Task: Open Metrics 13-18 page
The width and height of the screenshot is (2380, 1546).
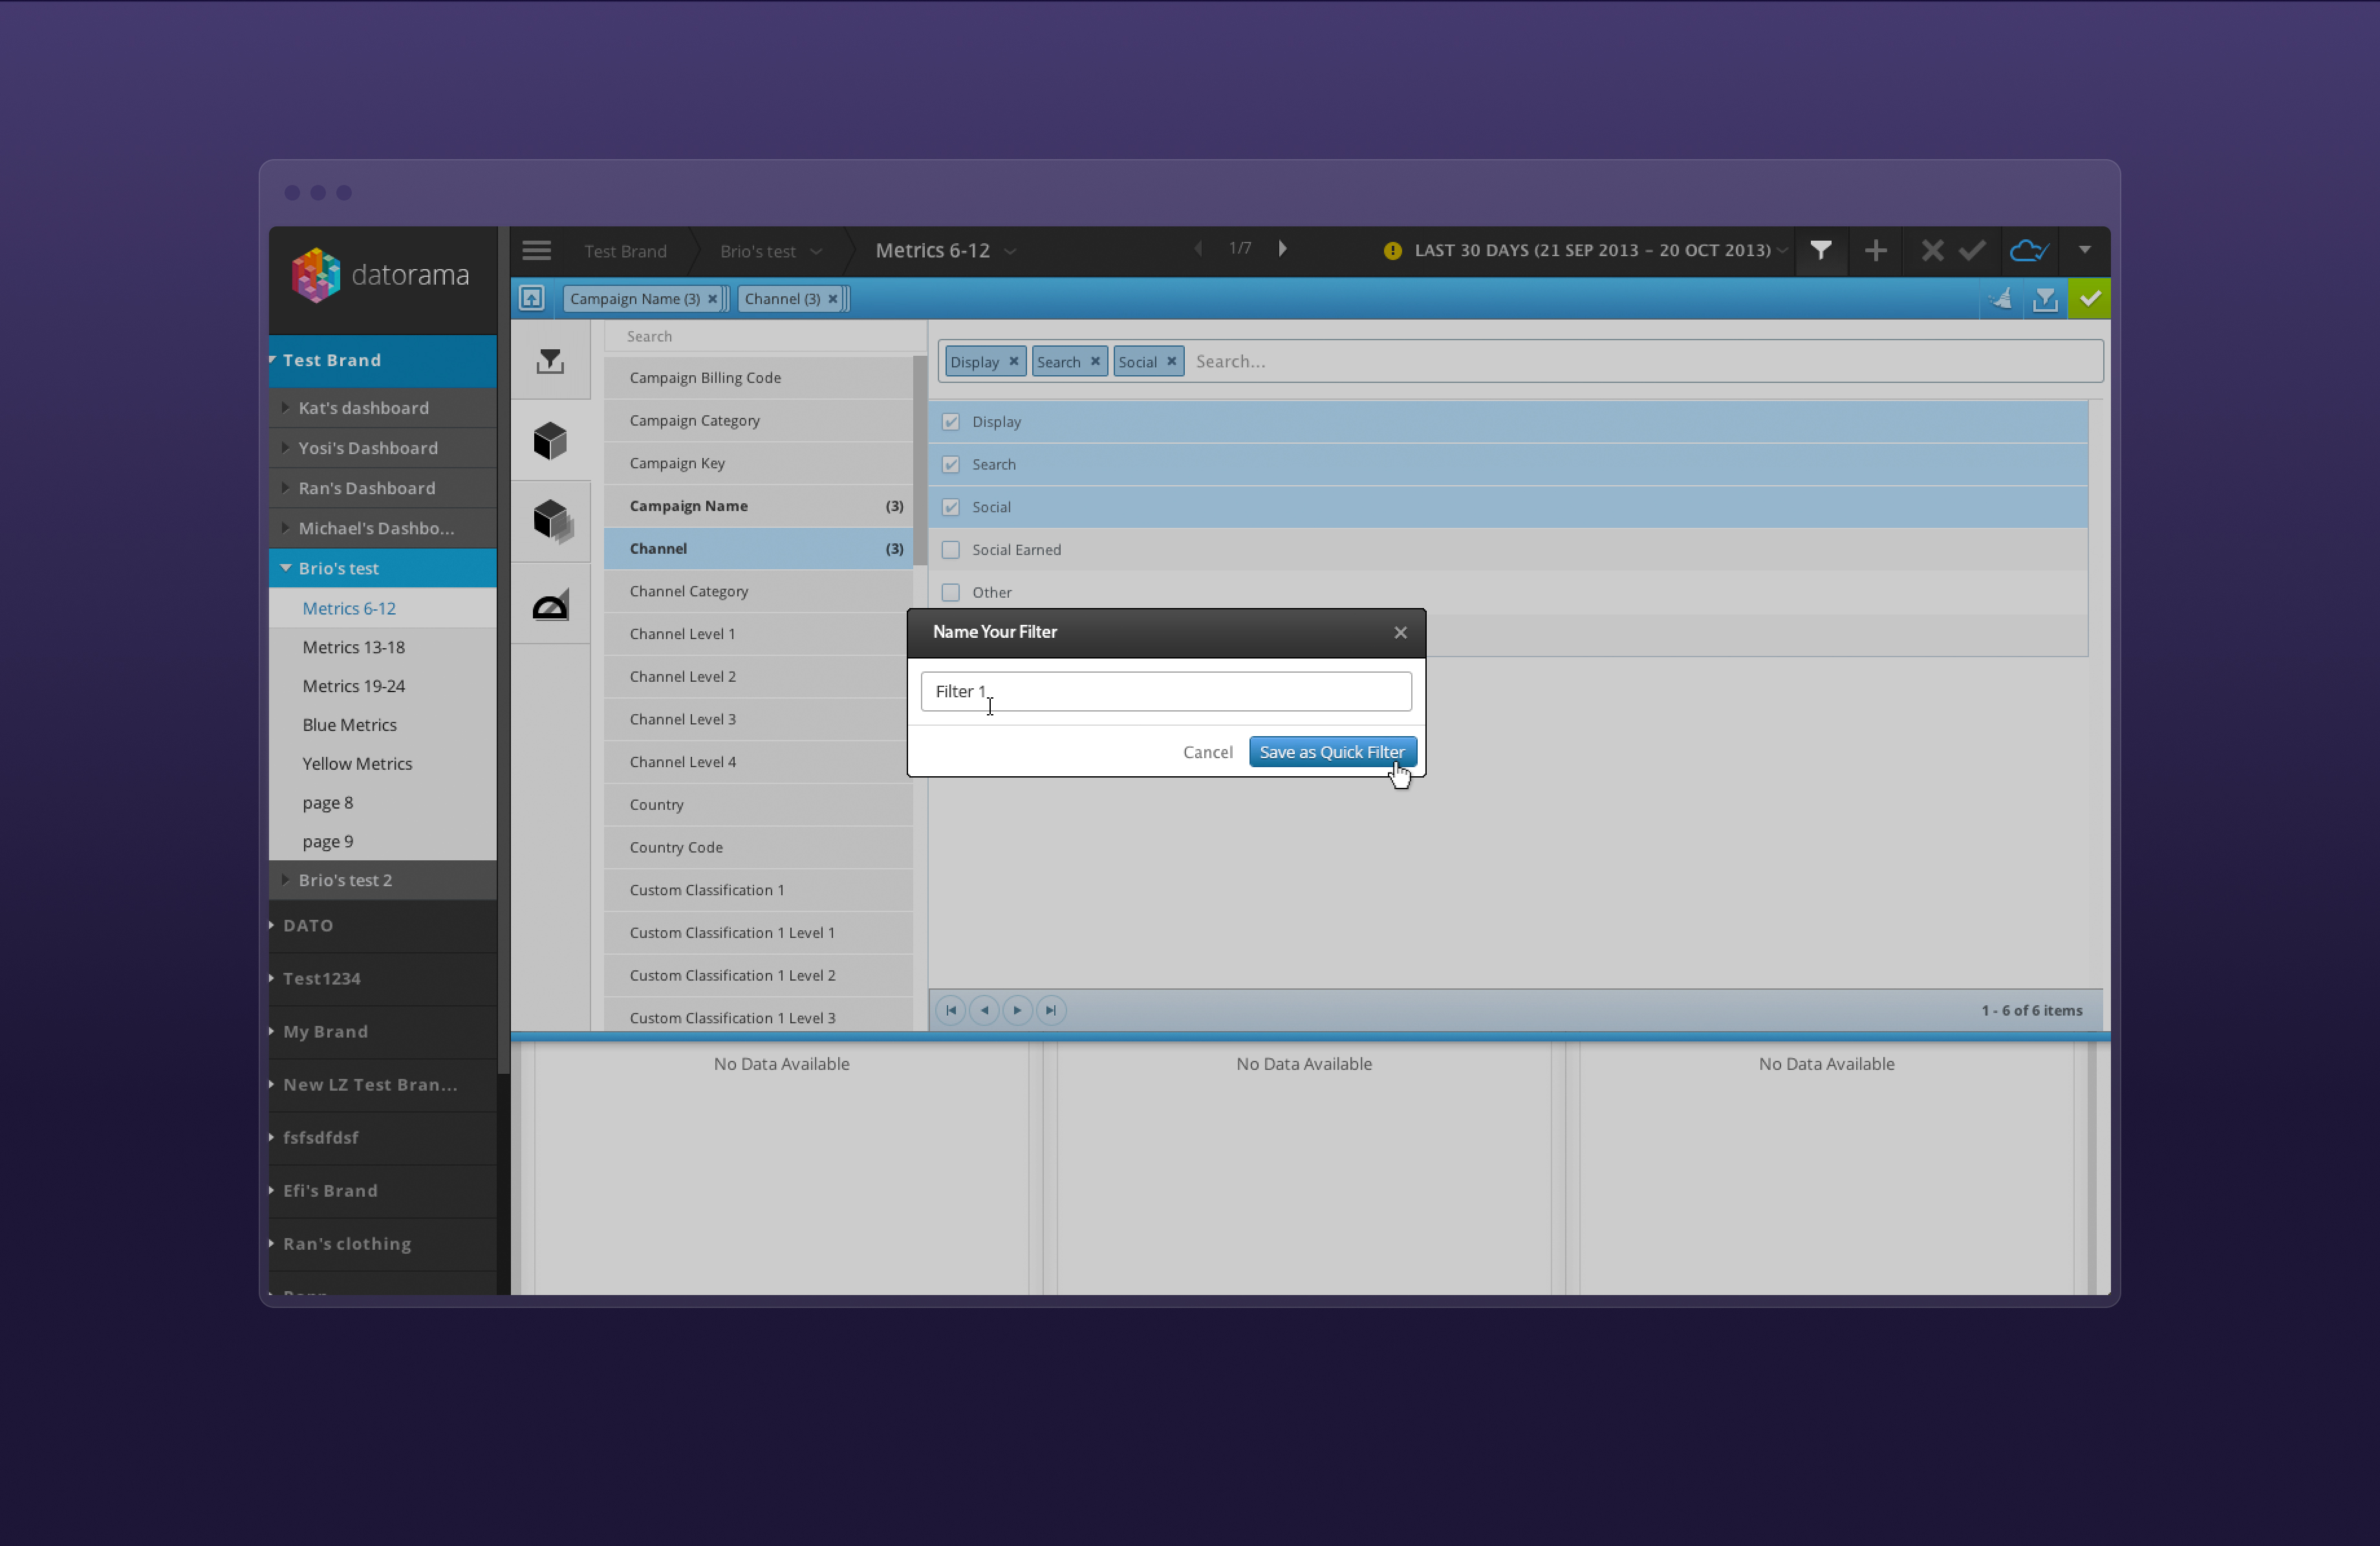Action: [x=353, y=647]
